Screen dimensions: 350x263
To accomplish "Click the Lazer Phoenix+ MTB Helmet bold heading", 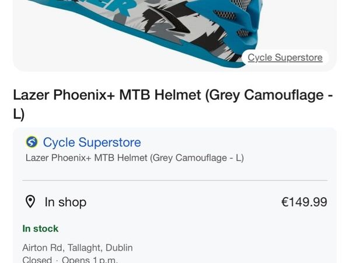I will pos(173,95).
